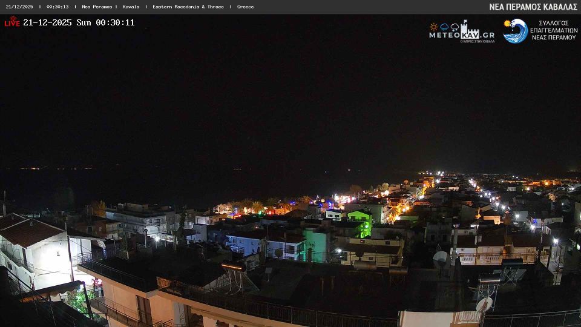Image resolution: width=581 pixels, height=327 pixels.
Task: Open the METEOKAV.GR logo text
Action: (461, 35)
